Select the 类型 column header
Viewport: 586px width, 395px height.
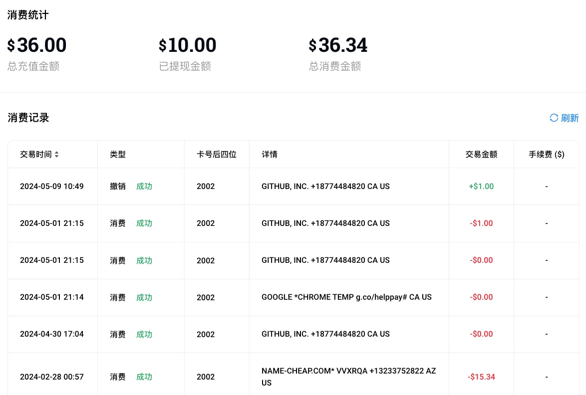[x=118, y=155]
